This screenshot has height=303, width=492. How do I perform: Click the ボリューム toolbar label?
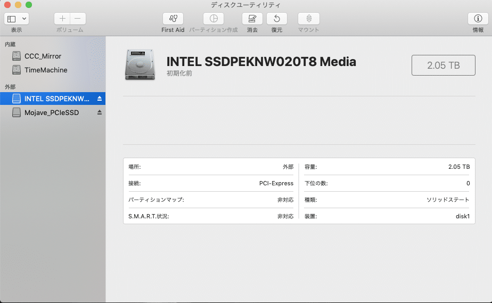tap(70, 30)
